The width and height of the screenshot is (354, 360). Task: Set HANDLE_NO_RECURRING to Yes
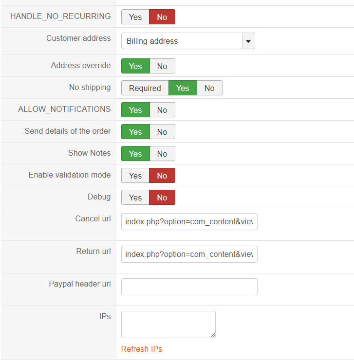(135, 17)
